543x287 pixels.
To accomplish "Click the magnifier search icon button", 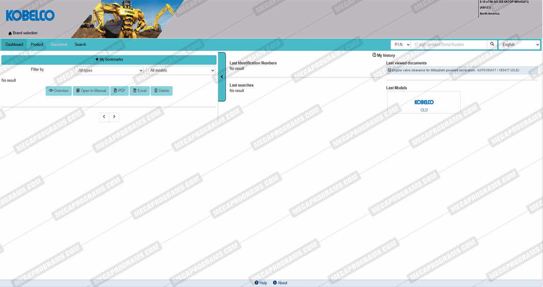I will click(x=492, y=44).
